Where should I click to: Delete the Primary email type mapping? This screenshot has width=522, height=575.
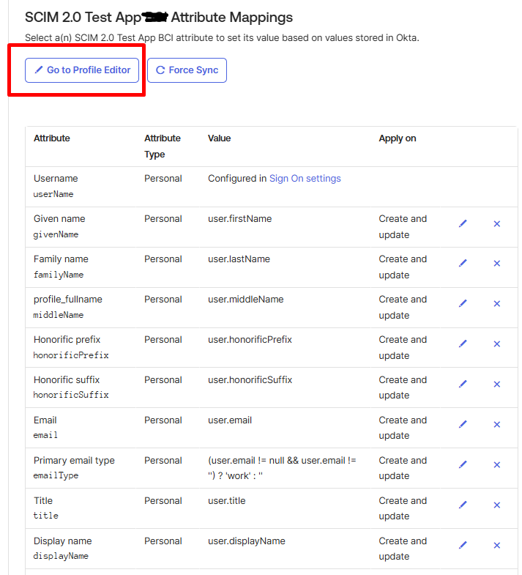[496, 465]
